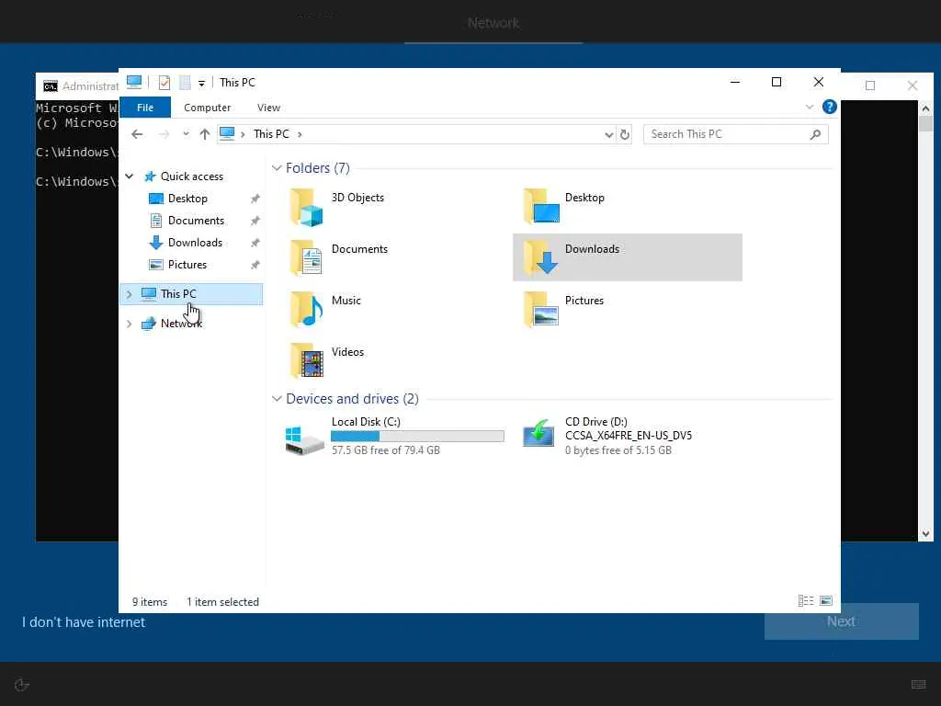
Task: Select the Desktop folder icon in Folders
Action: point(540,206)
